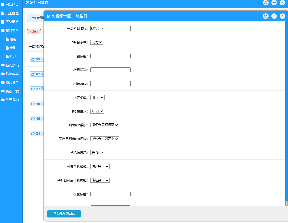Open the 手机端展示 dropdown
Viewport: 288px width, 223px height.
pyautogui.click(x=97, y=153)
